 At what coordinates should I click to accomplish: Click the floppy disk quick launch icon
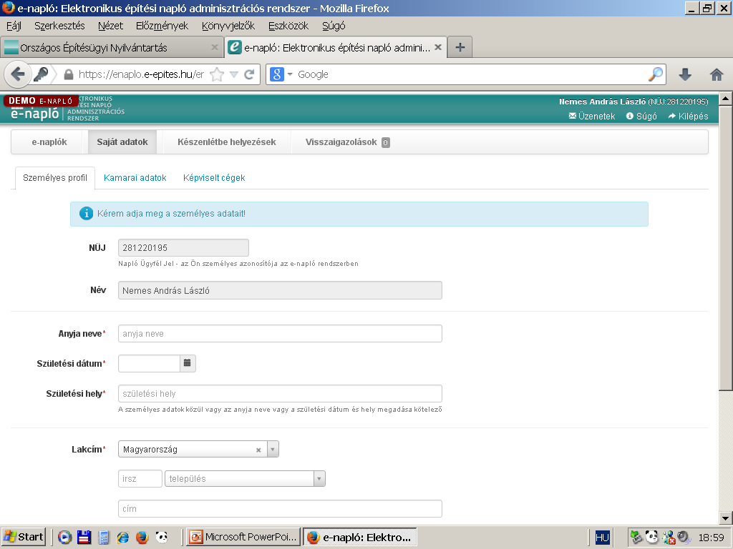click(84, 538)
